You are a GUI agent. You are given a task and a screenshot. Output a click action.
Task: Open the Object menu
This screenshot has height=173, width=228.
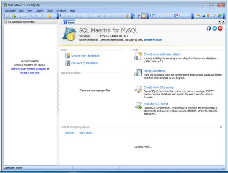40,11
